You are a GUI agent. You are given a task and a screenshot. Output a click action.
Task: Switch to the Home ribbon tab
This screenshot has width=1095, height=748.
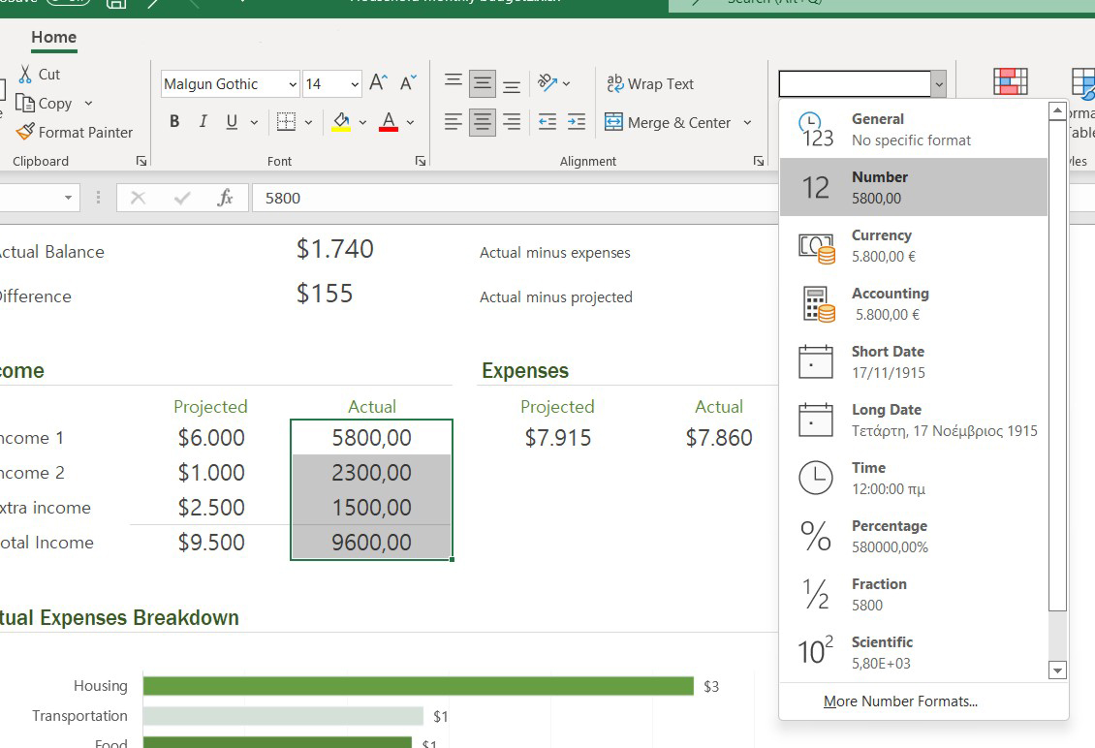(x=53, y=38)
